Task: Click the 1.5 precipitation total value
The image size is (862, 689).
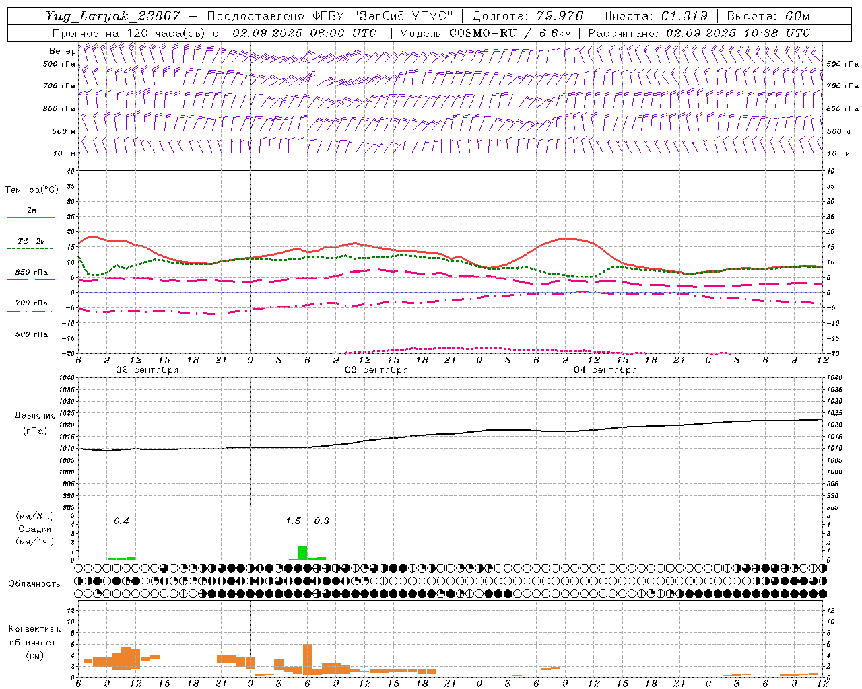Action: click(293, 521)
